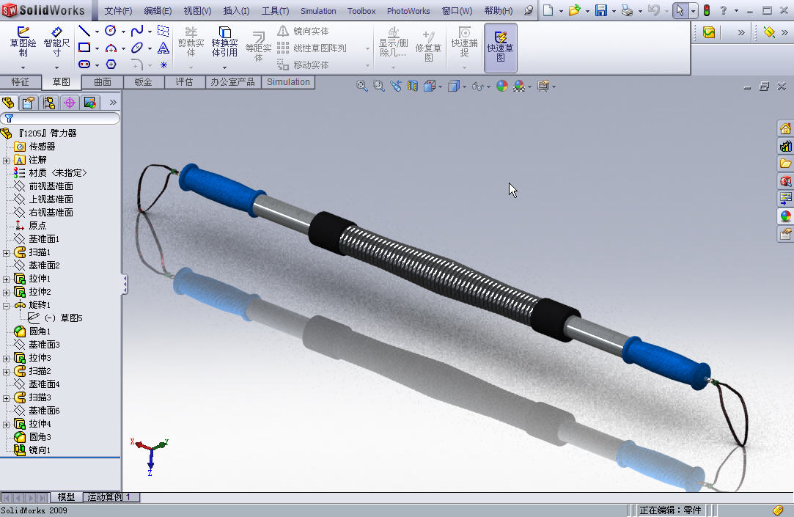
Task: Switch to the 特征 tab
Action: point(21,82)
